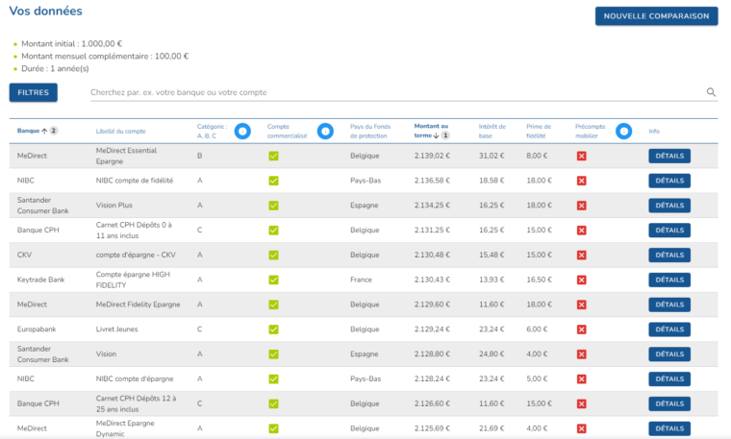The image size is (731, 439).
Task: Open info icon for Compte commercialisé column
Action: tap(325, 131)
